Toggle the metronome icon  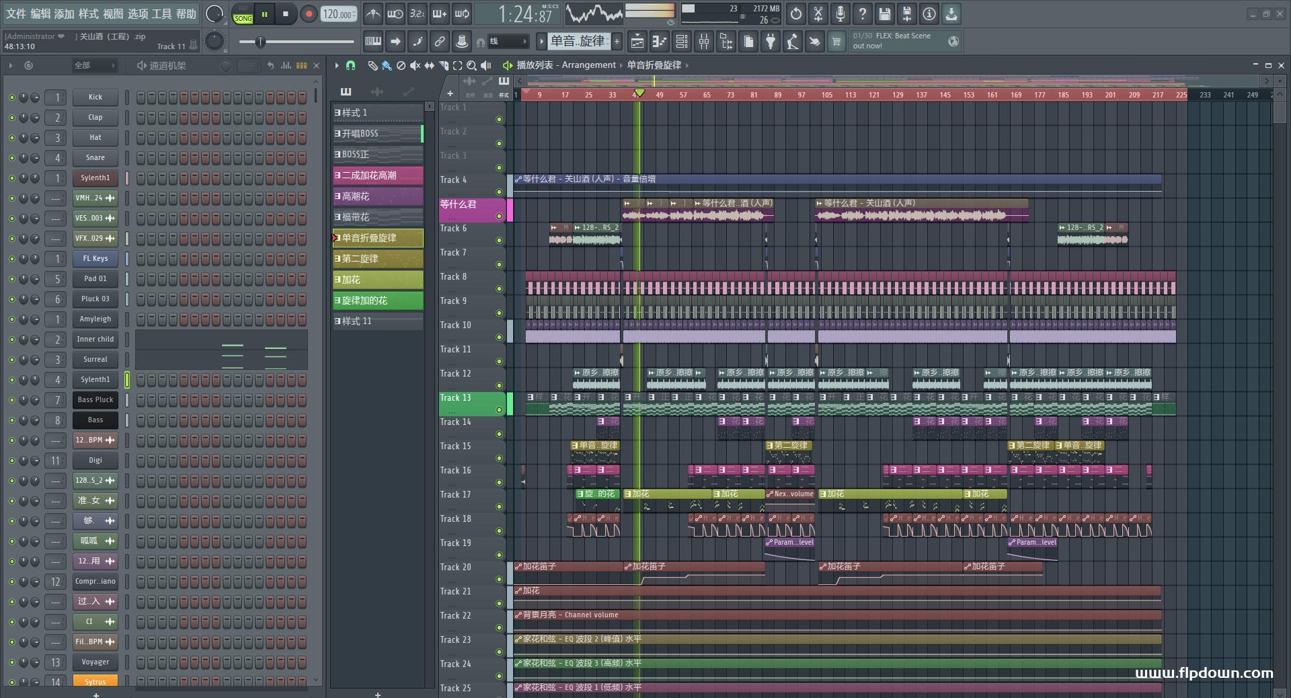click(x=373, y=14)
